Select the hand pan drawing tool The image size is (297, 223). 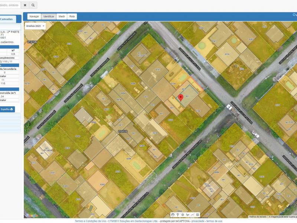(x=173, y=215)
